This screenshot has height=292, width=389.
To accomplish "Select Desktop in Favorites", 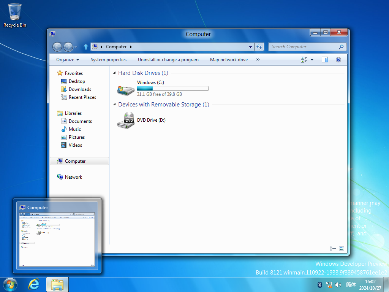I will pyautogui.click(x=77, y=81).
